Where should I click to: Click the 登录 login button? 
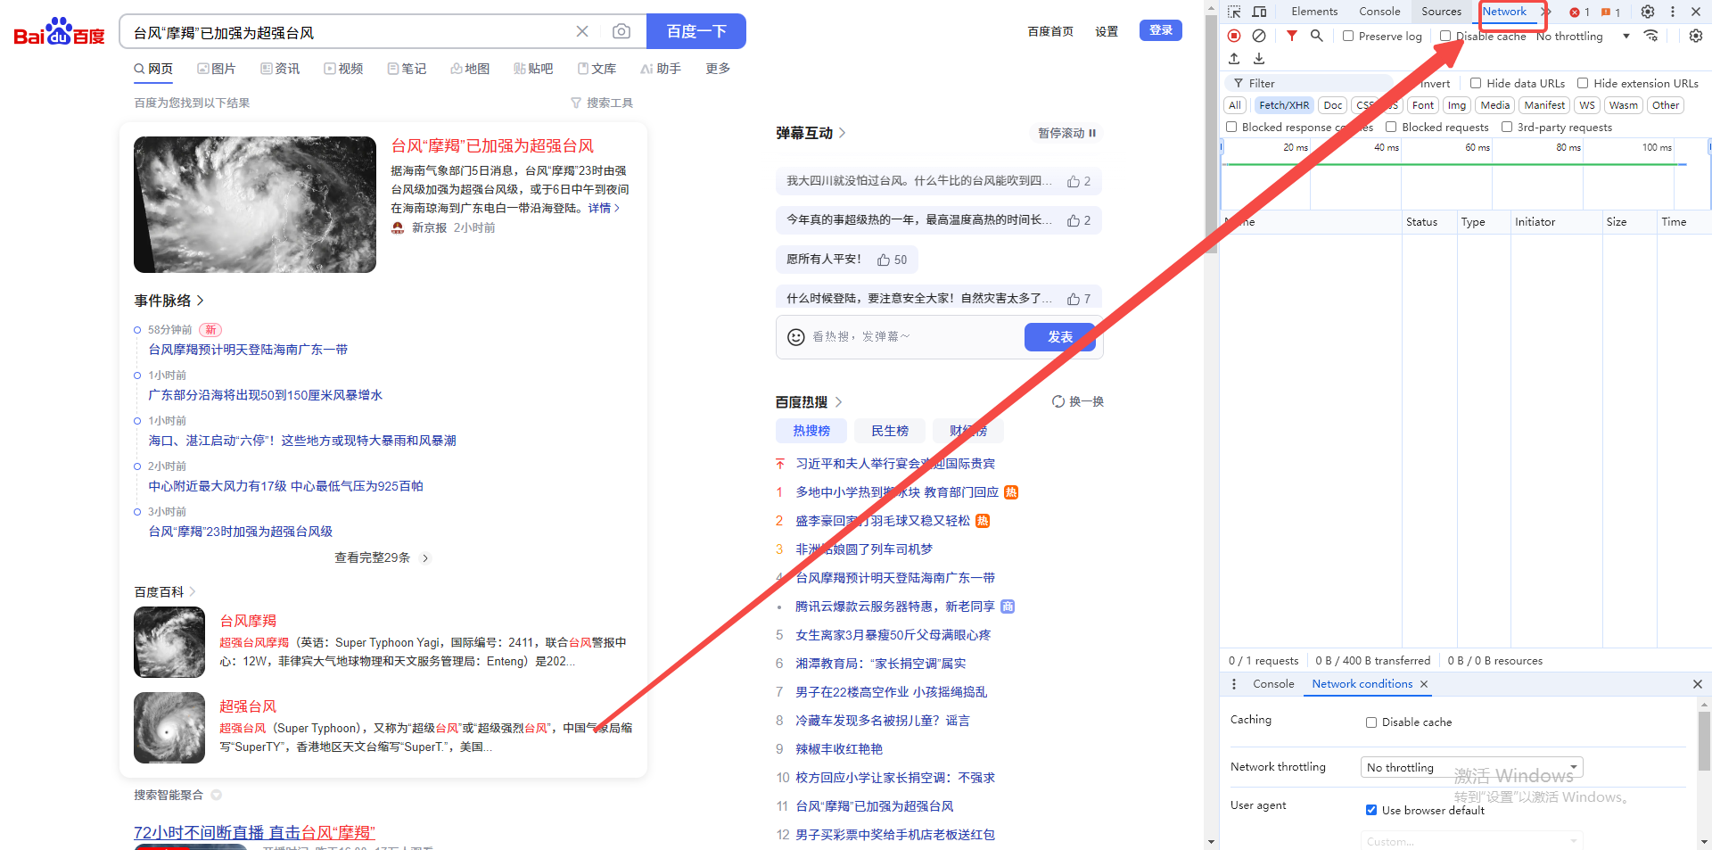click(x=1161, y=30)
